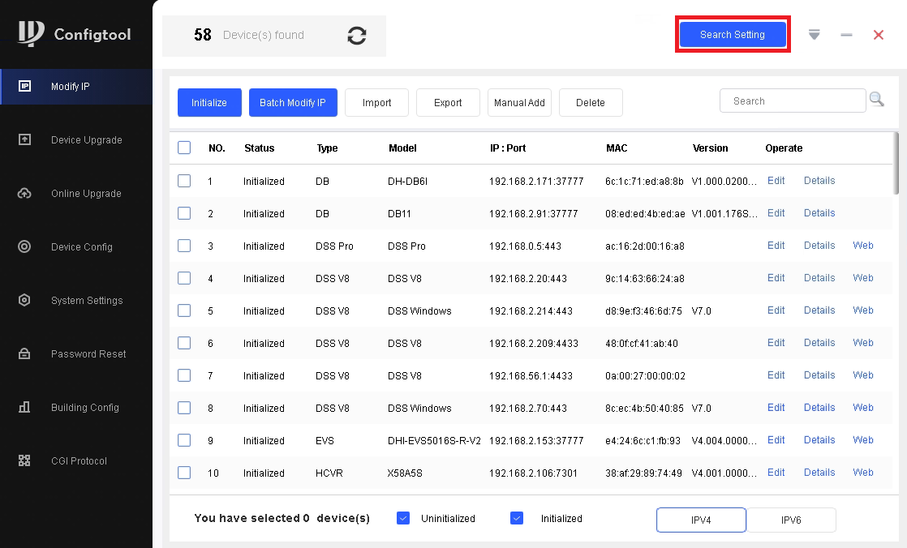Screen dimensions: 907x548
Task: Open CGI Protocol section
Action: tap(79, 461)
